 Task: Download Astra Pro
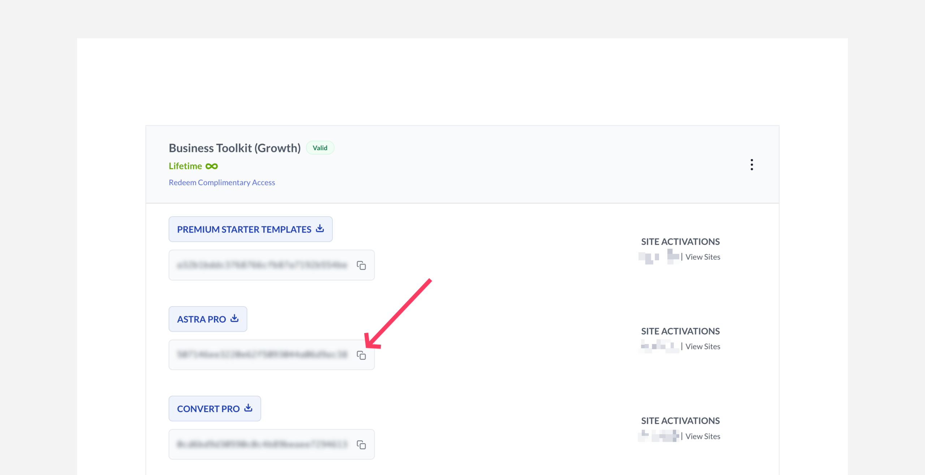coord(208,319)
